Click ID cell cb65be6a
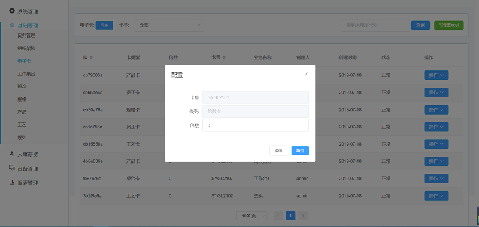 [93, 93]
